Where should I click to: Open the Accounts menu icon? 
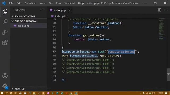coord(5,76)
